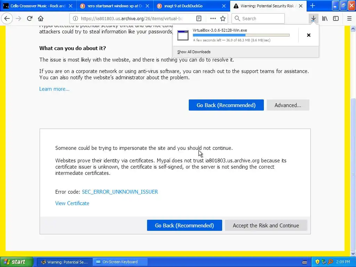Close the nero startsmart tab
Screen dimensions: 356x267
(x=147, y=6)
